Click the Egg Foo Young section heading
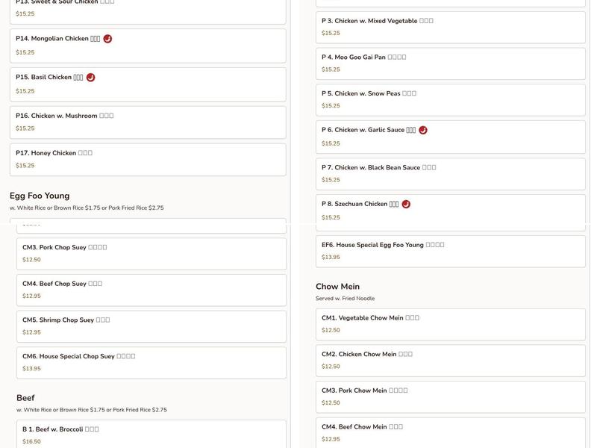597x448 pixels. [x=40, y=196]
